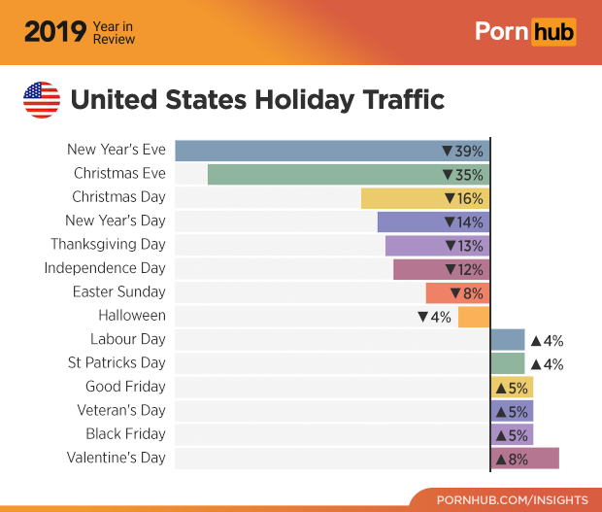Click the down arrow on Christmas Day's 16%
The height and width of the screenshot is (512, 602).
(451, 198)
